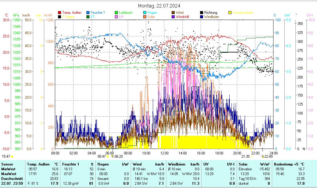Click the blue Feuchte 1 legend square
Viewport: 317px width, 188px height.
point(88,13)
